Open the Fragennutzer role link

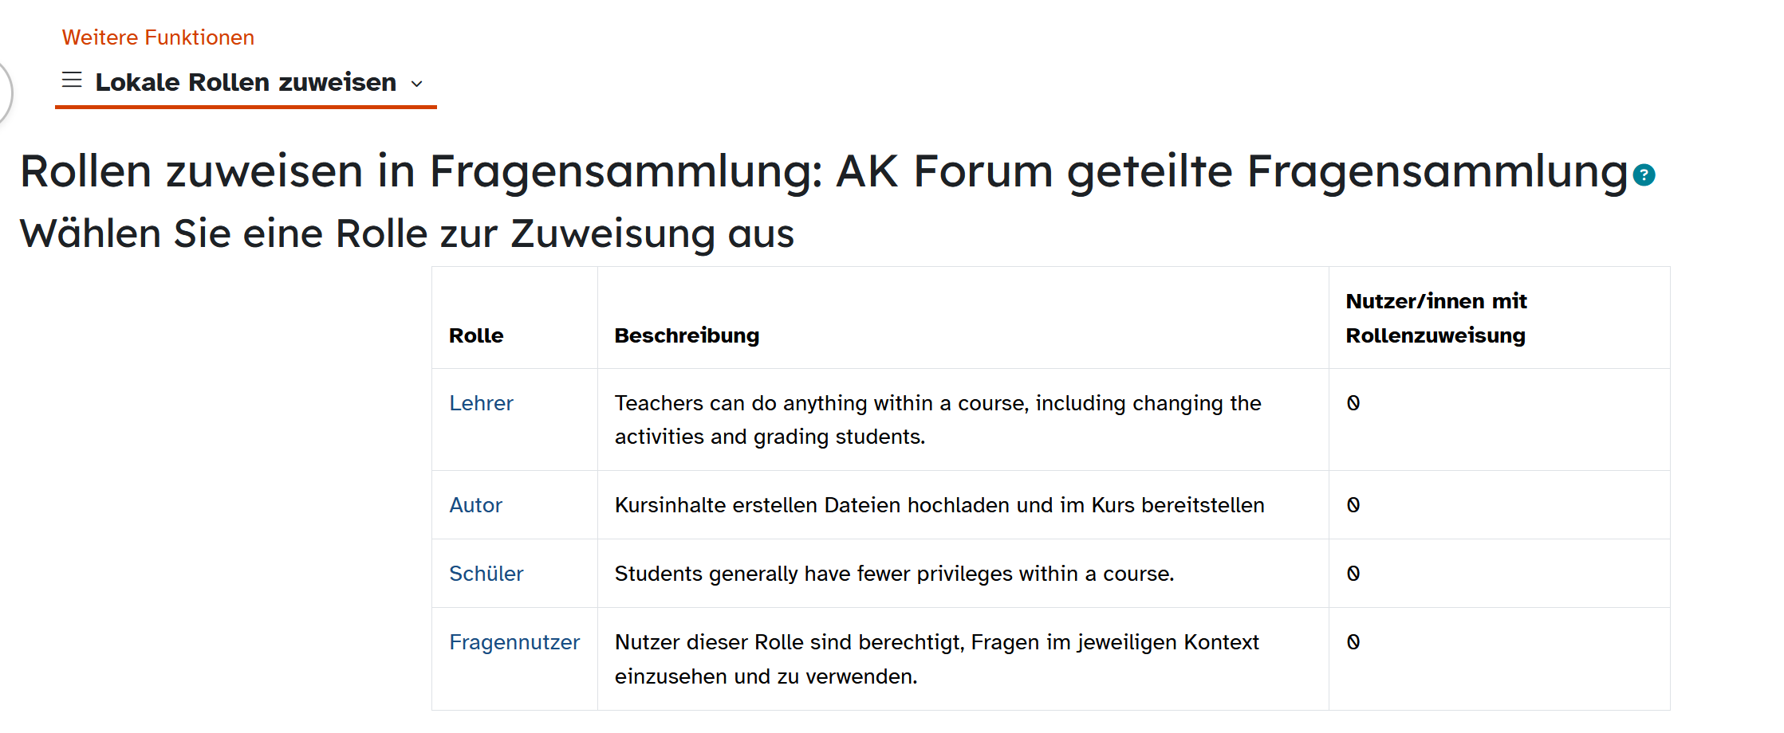point(514,642)
